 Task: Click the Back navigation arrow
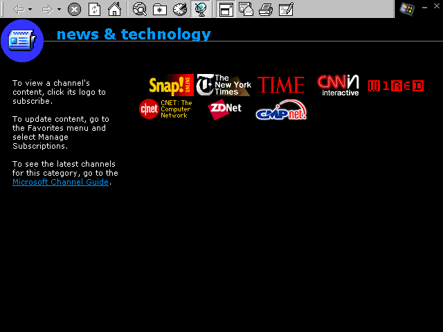(x=19, y=9)
